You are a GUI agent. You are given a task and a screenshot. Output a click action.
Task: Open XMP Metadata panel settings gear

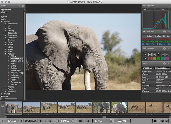[x=164, y=49]
